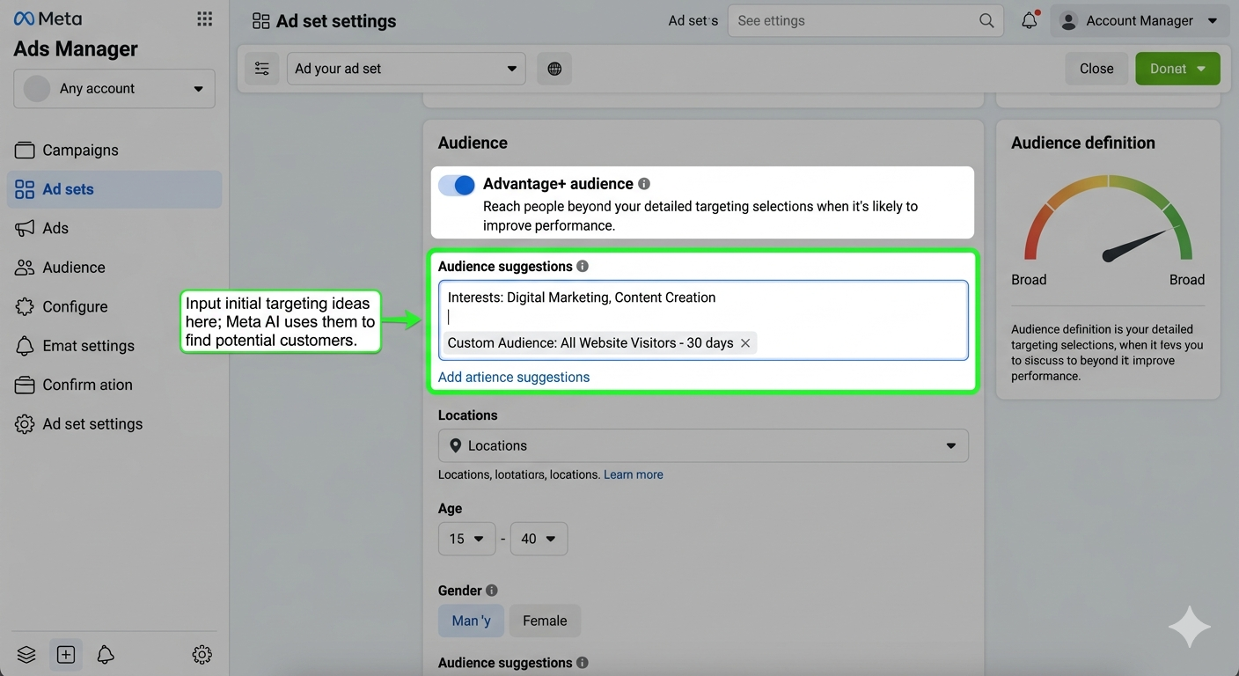Click the Ad set's label in the header
The width and height of the screenshot is (1239, 676).
point(693,21)
